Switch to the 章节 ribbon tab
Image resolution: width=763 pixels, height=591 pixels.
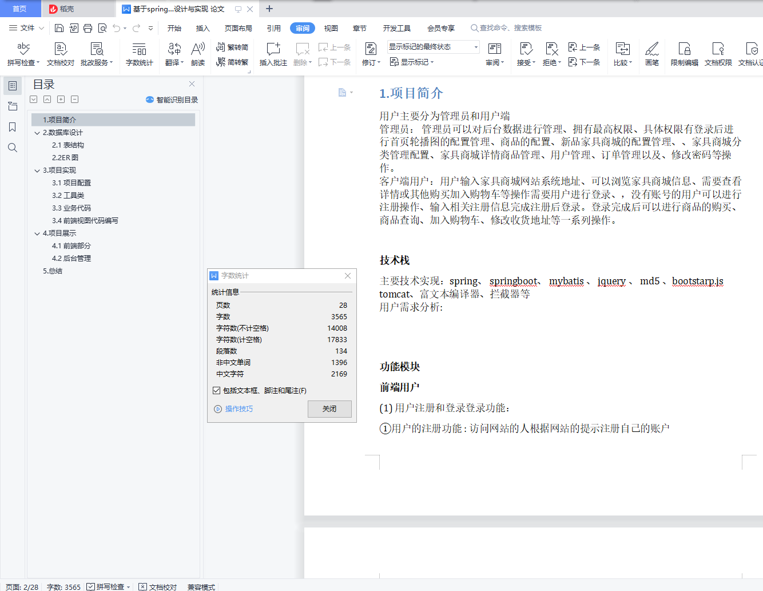[x=360, y=28]
